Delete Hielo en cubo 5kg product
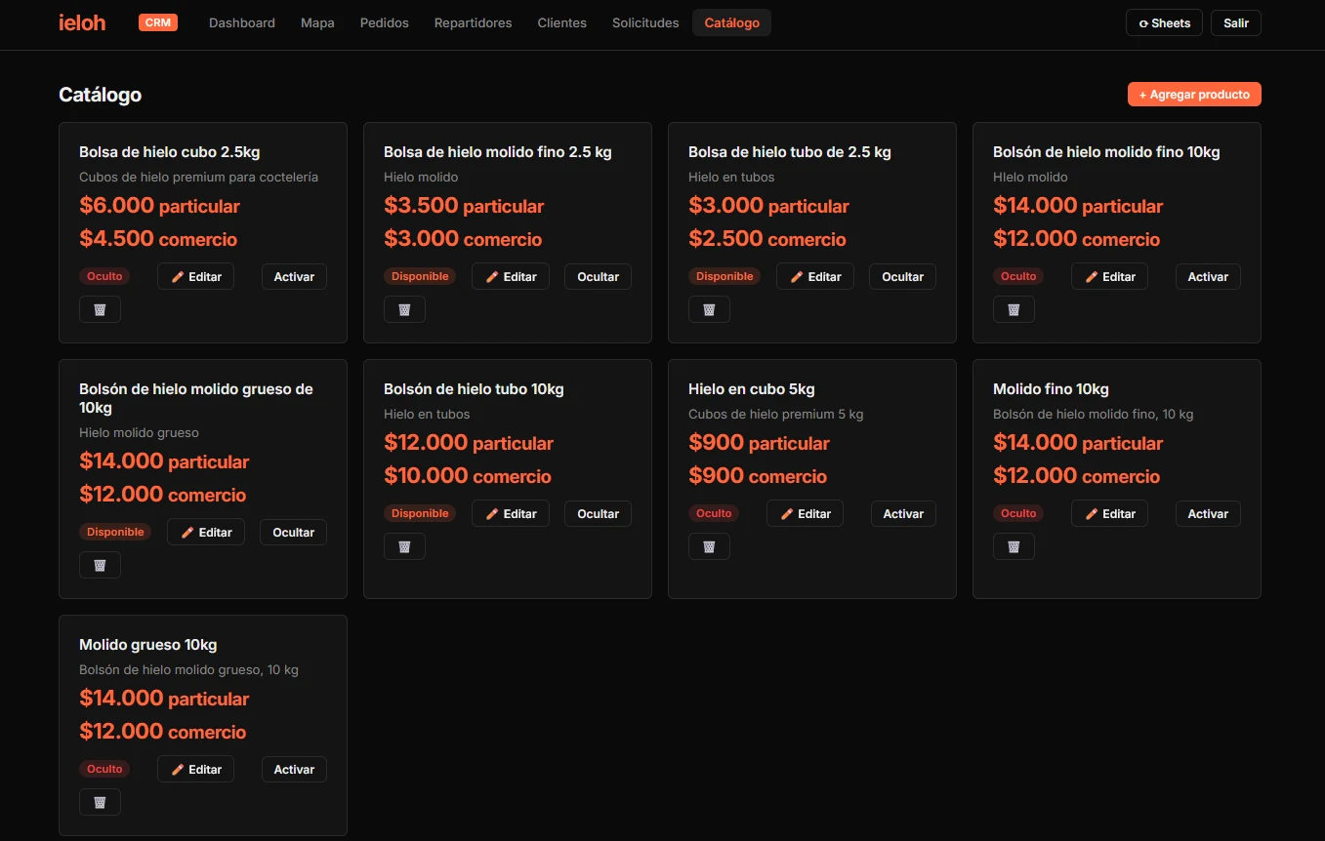Screen dimensions: 1325x841 709,546
